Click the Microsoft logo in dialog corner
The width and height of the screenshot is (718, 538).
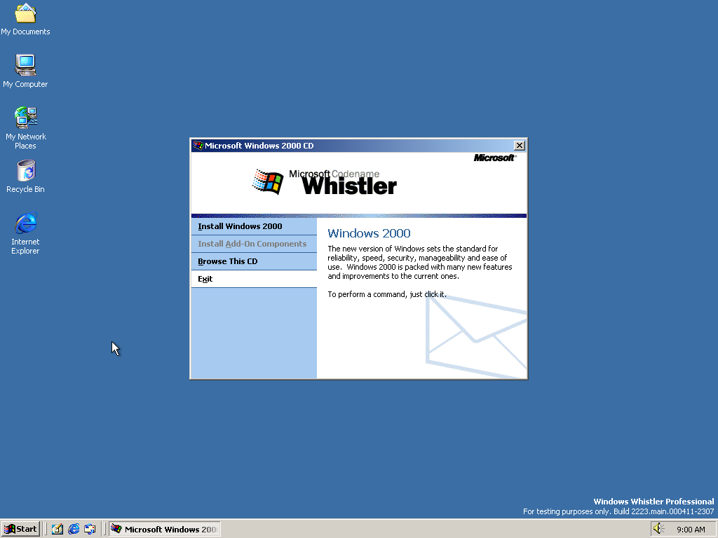[494, 158]
